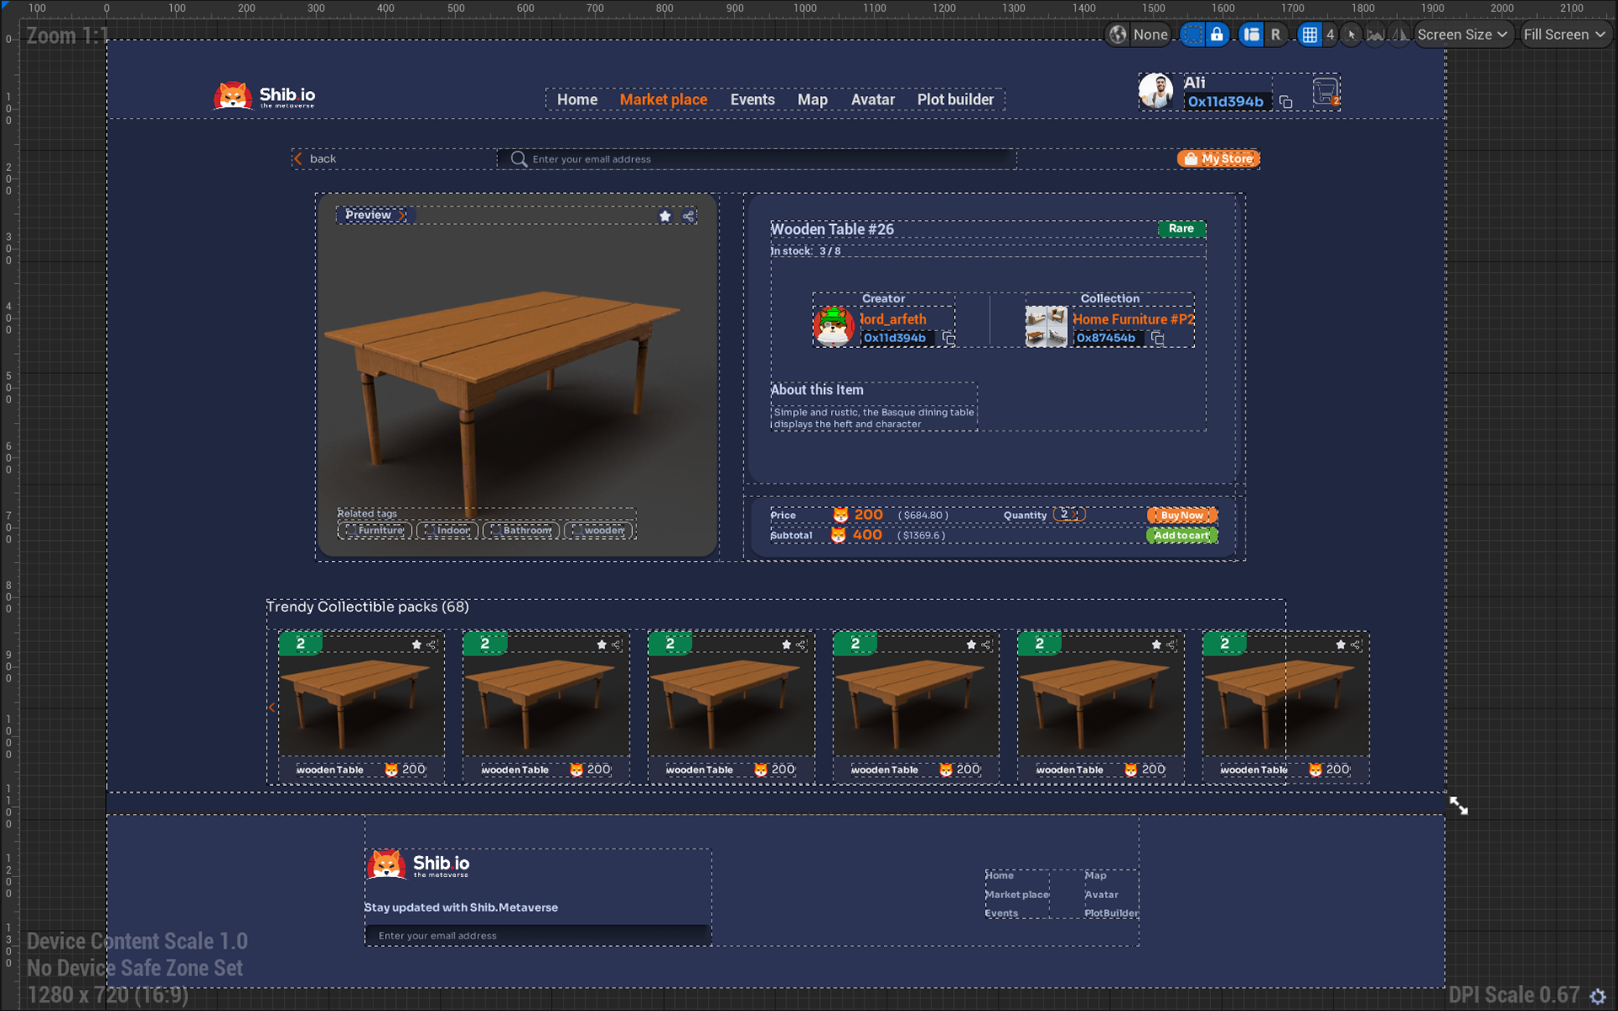The width and height of the screenshot is (1618, 1011).
Task: Click the back button with chevron
Action: 315,158
